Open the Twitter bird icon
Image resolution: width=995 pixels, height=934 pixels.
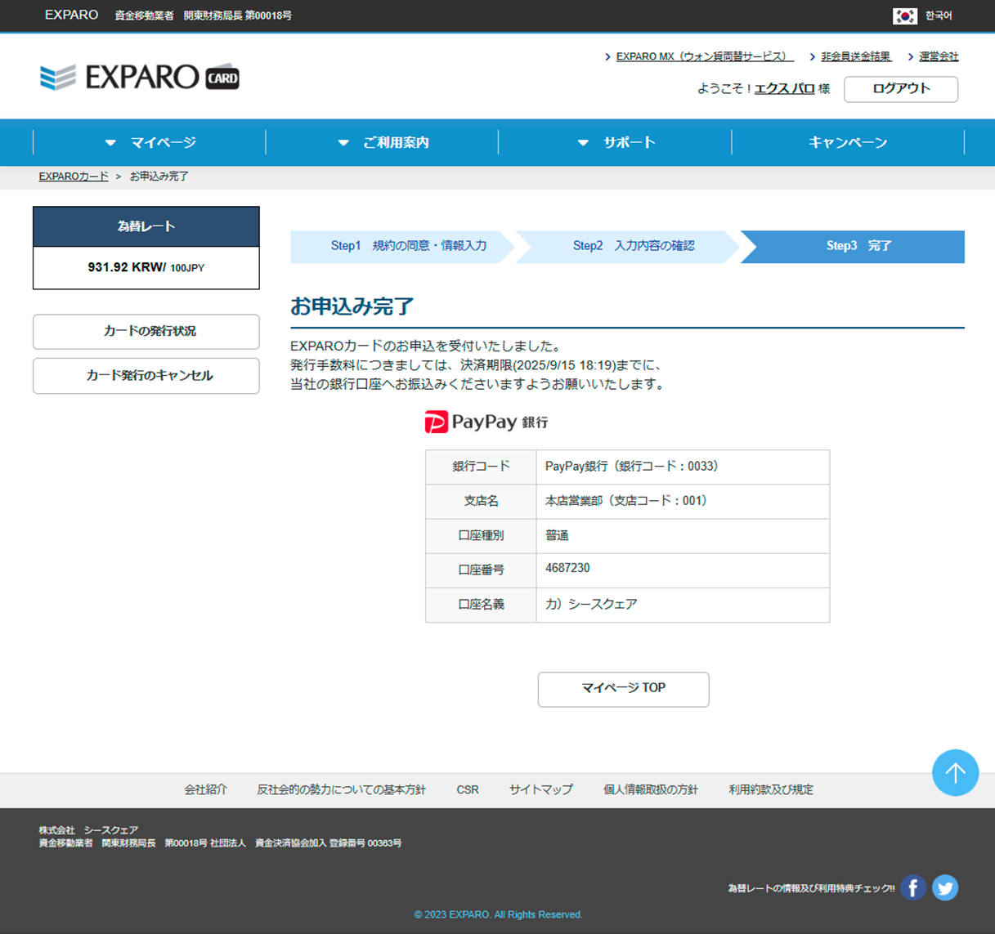click(945, 887)
